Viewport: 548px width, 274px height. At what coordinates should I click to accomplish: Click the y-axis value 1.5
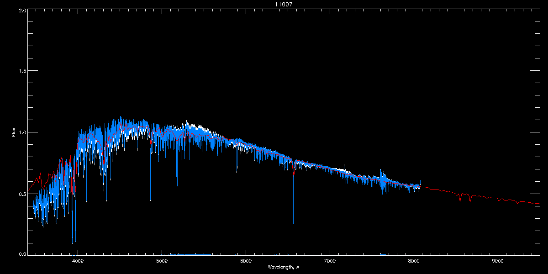[22, 71]
